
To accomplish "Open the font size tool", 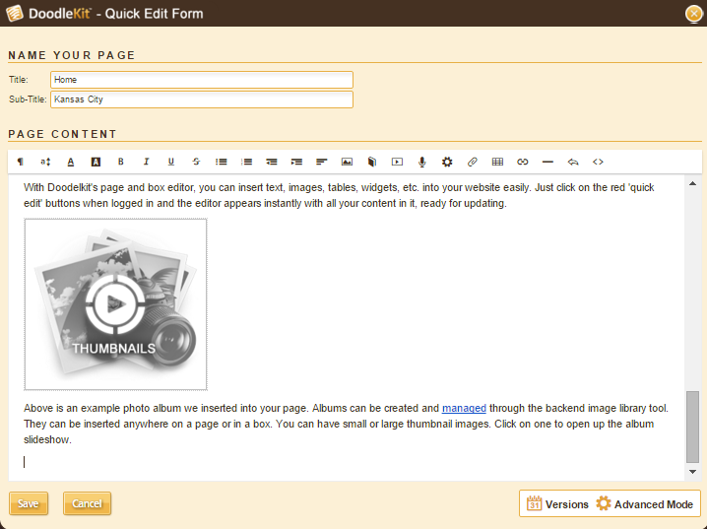I will [x=45, y=162].
